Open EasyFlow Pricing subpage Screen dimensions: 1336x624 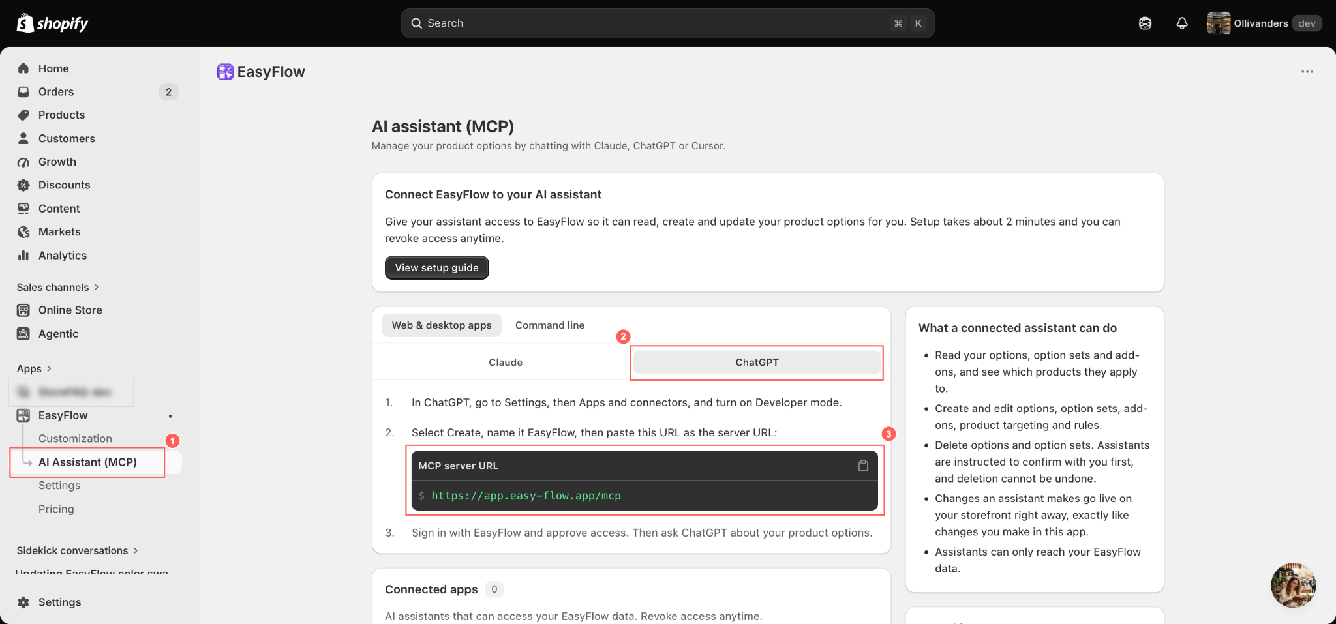[56, 509]
